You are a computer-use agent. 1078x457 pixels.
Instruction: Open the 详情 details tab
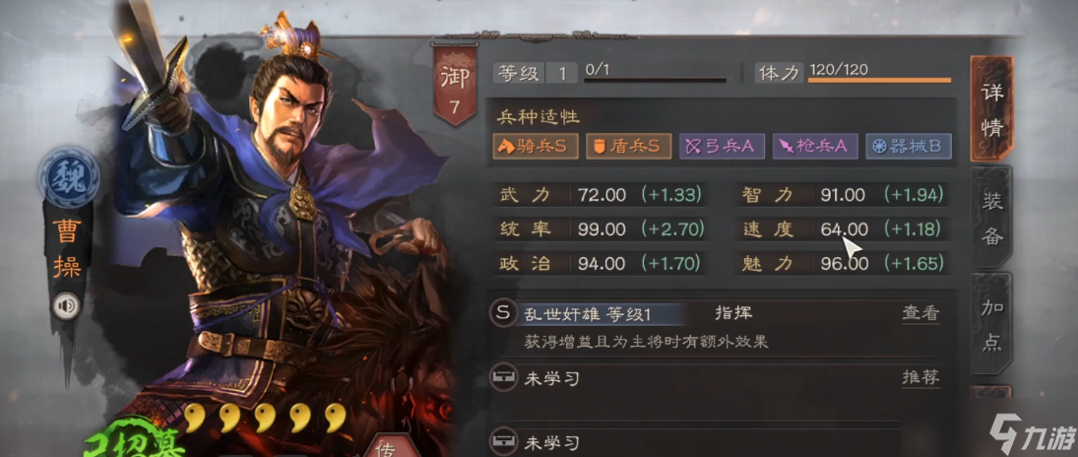[x=991, y=108]
